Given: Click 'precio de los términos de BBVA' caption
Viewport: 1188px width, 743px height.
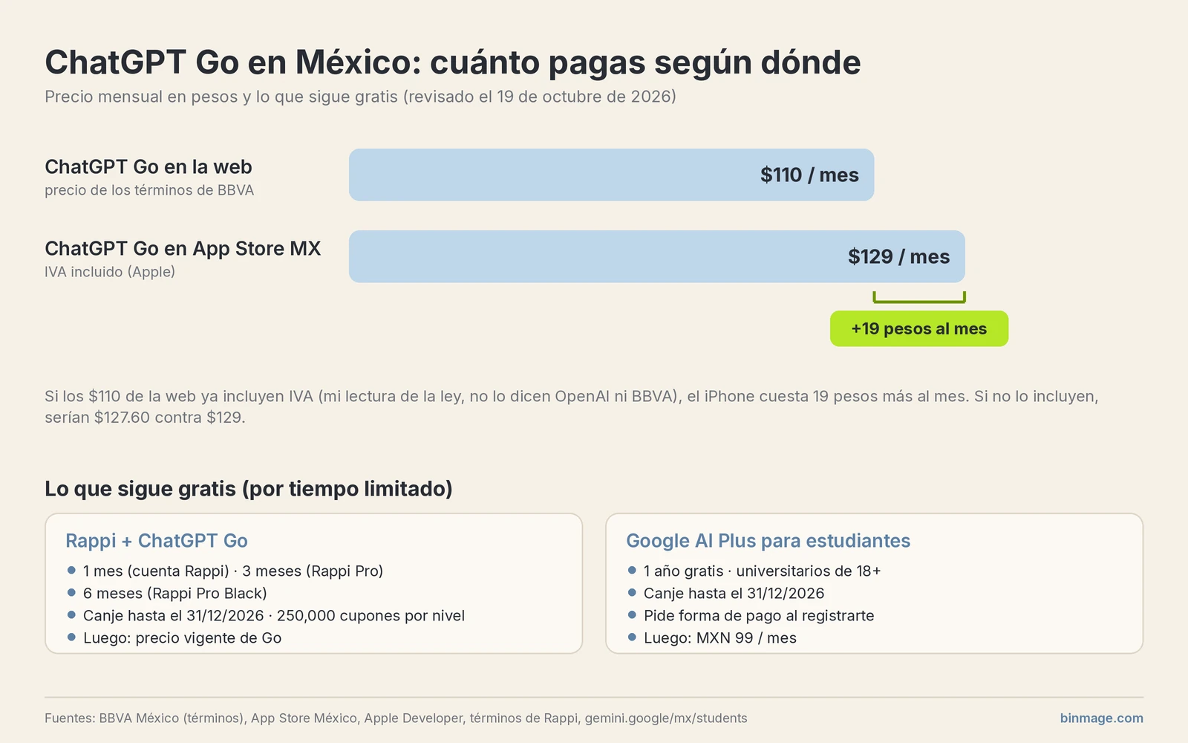Looking at the screenshot, I should [149, 190].
